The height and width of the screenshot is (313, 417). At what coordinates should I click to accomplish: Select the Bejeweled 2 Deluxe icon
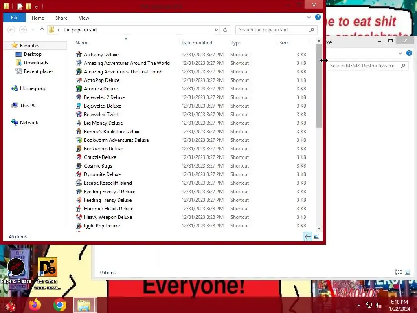[79, 97]
